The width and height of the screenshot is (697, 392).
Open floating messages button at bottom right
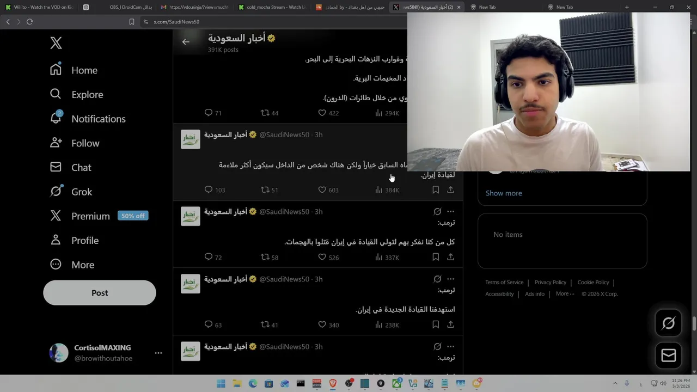pos(669,356)
